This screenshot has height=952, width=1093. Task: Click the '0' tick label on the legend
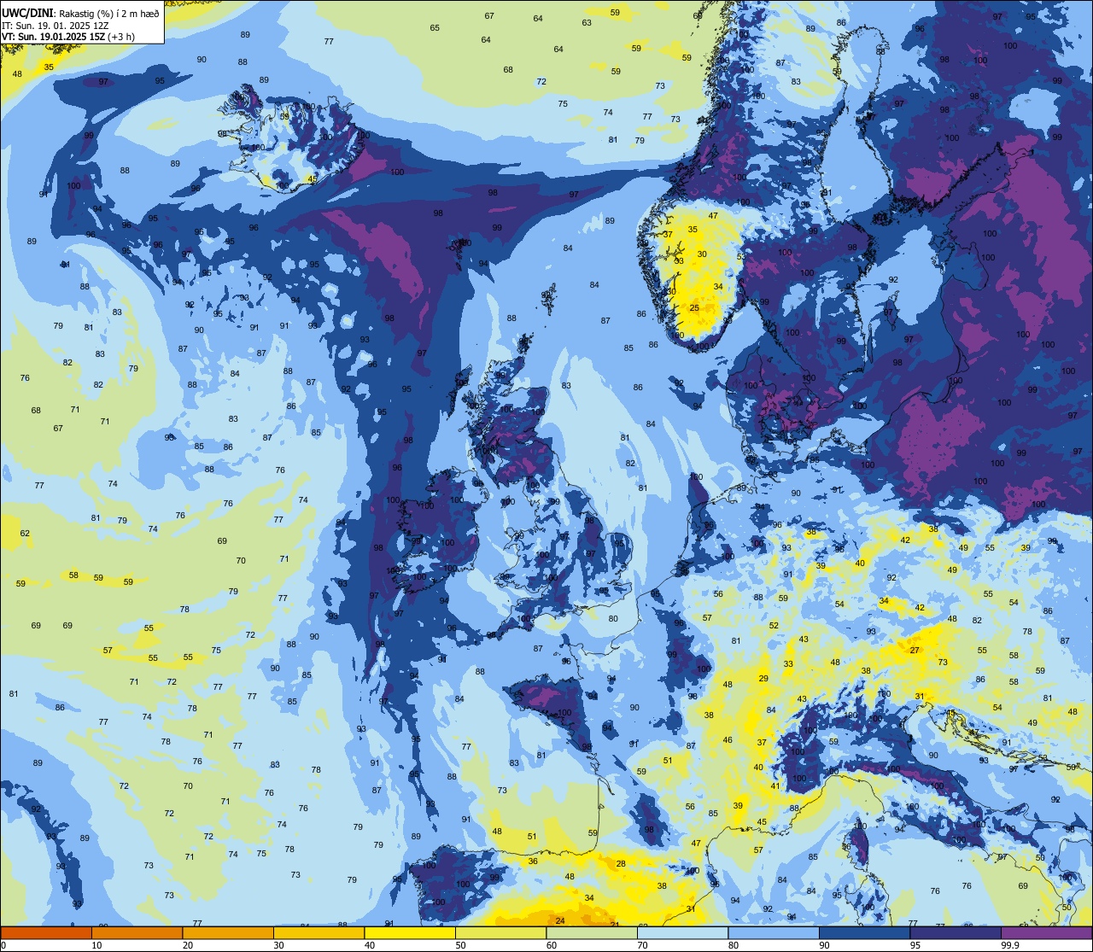3,945
